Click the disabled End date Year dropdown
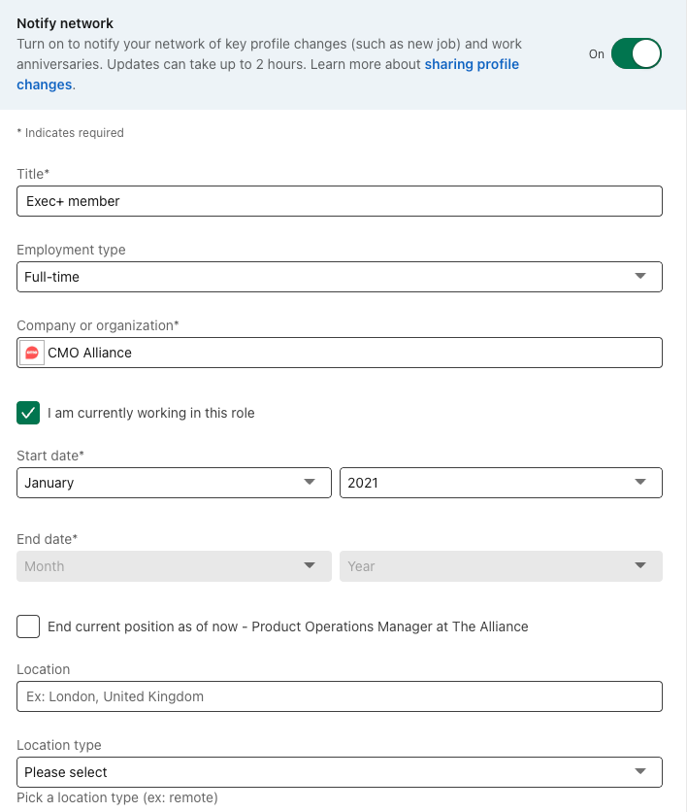The image size is (687, 812). coord(500,566)
